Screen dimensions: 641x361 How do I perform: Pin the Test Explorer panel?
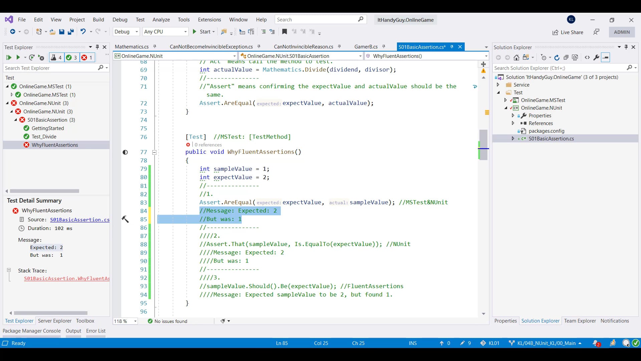point(97,47)
